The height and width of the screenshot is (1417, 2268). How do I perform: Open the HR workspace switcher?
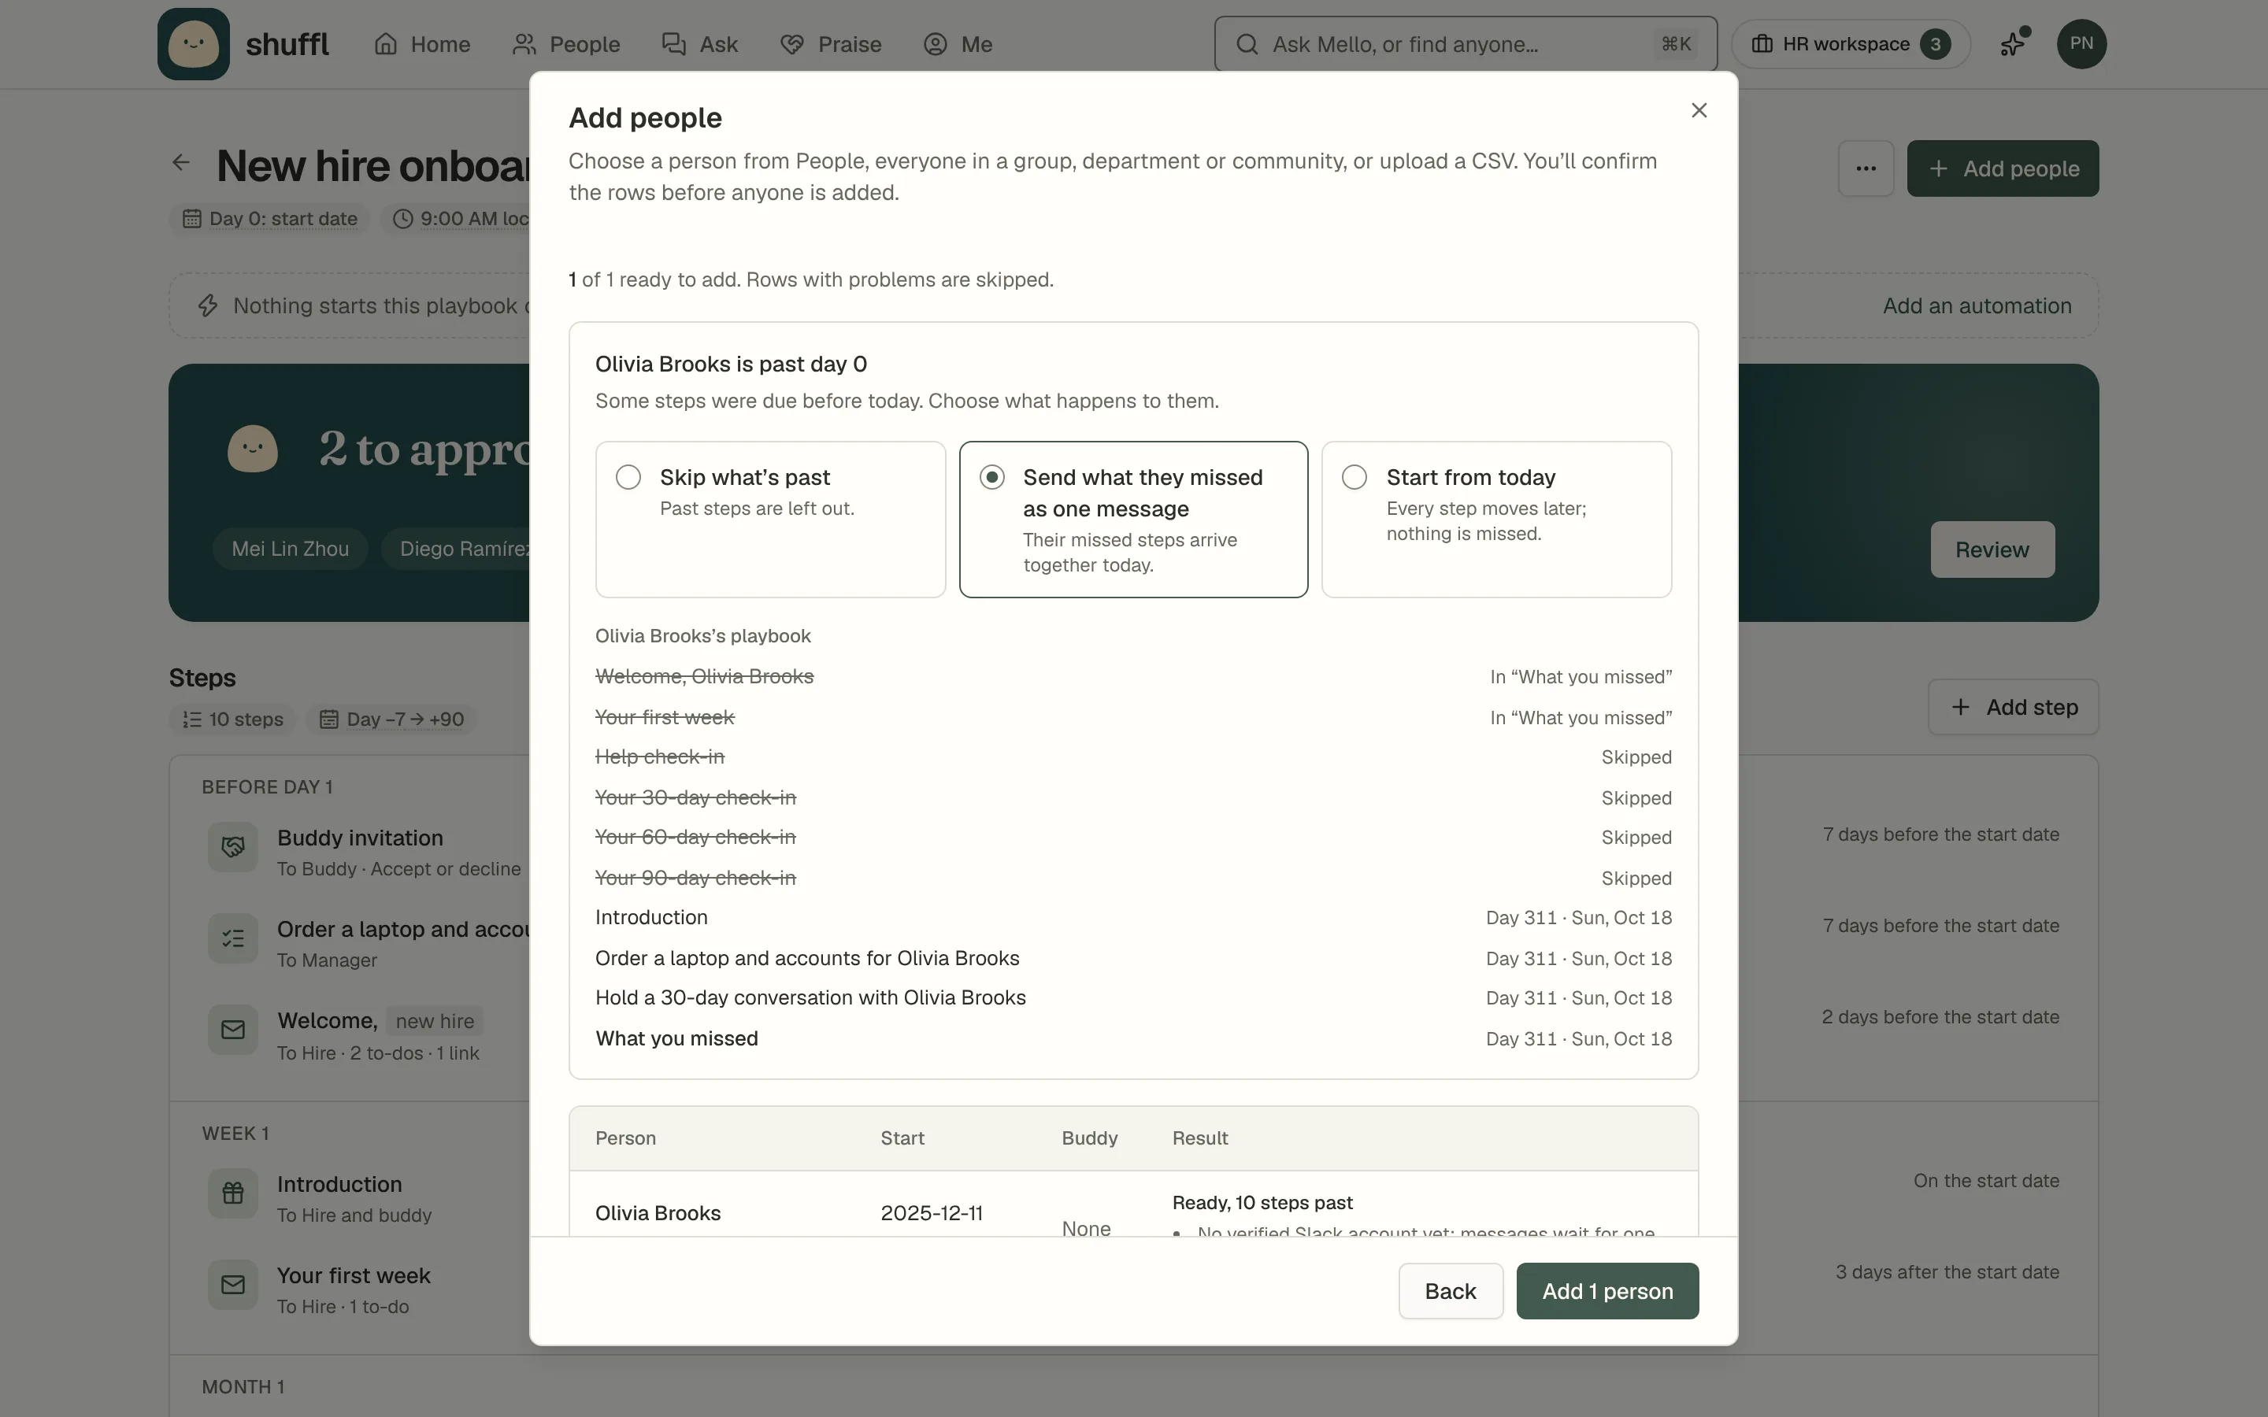point(1850,44)
